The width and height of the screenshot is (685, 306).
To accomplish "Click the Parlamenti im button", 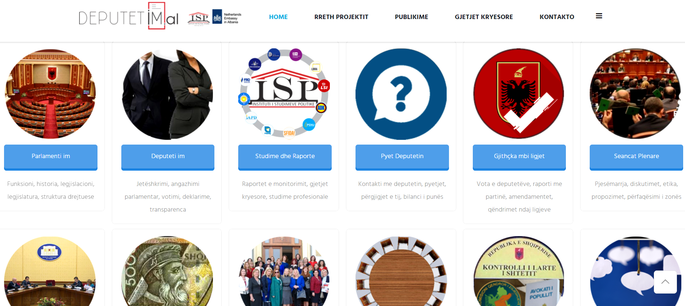I will point(51,157).
